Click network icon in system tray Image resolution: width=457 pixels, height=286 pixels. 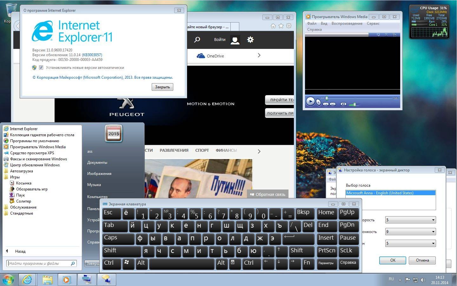point(415,280)
